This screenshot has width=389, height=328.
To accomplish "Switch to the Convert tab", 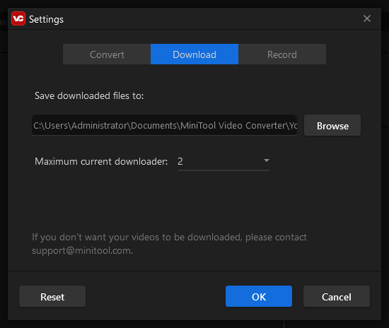I will (x=107, y=54).
